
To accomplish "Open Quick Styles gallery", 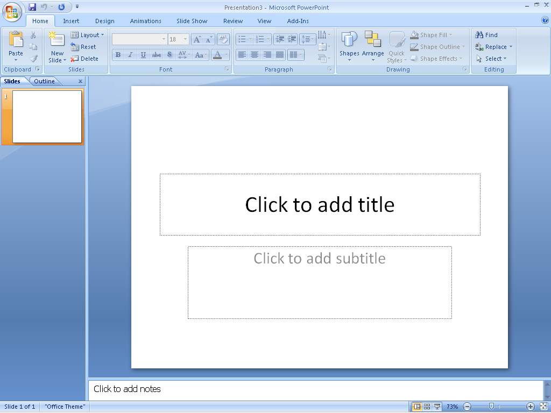I will point(397,47).
